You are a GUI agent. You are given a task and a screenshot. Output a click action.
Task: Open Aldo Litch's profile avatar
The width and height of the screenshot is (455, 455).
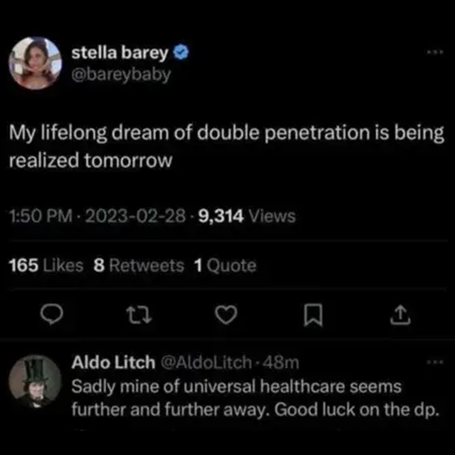click(x=35, y=382)
